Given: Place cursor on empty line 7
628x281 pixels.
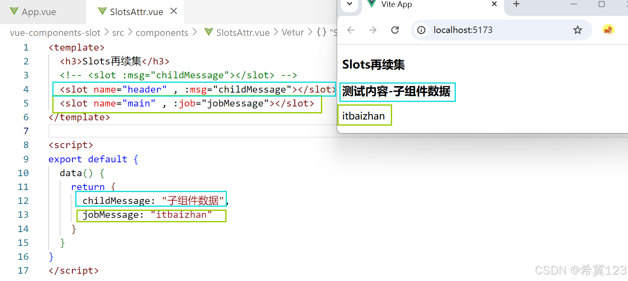Looking at the screenshot, I should (x=192, y=131).
